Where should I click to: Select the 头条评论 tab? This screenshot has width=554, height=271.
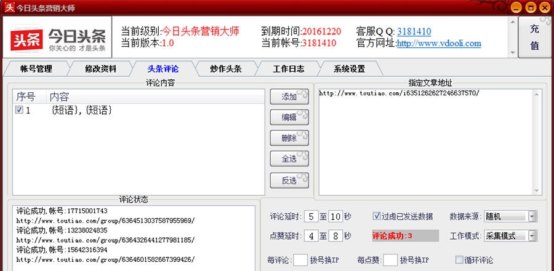pos(163,69)
